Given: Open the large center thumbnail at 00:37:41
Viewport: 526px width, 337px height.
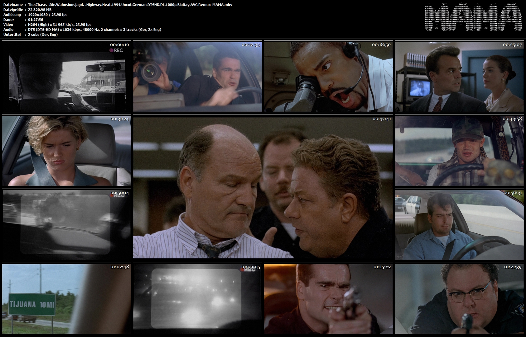Looking at the screenshot, I should 263,188.
